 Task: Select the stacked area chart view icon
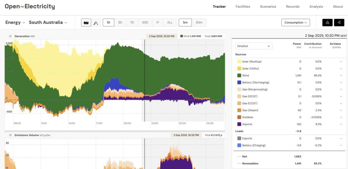pyautogui.click(x=86, y=23)
